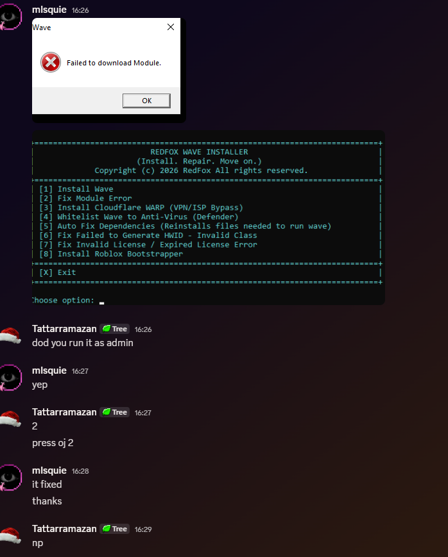448x557 pixels.
Task: Open mlsquie username at 16:26 message
Action: pyautogui.click(x=49, y=10)
